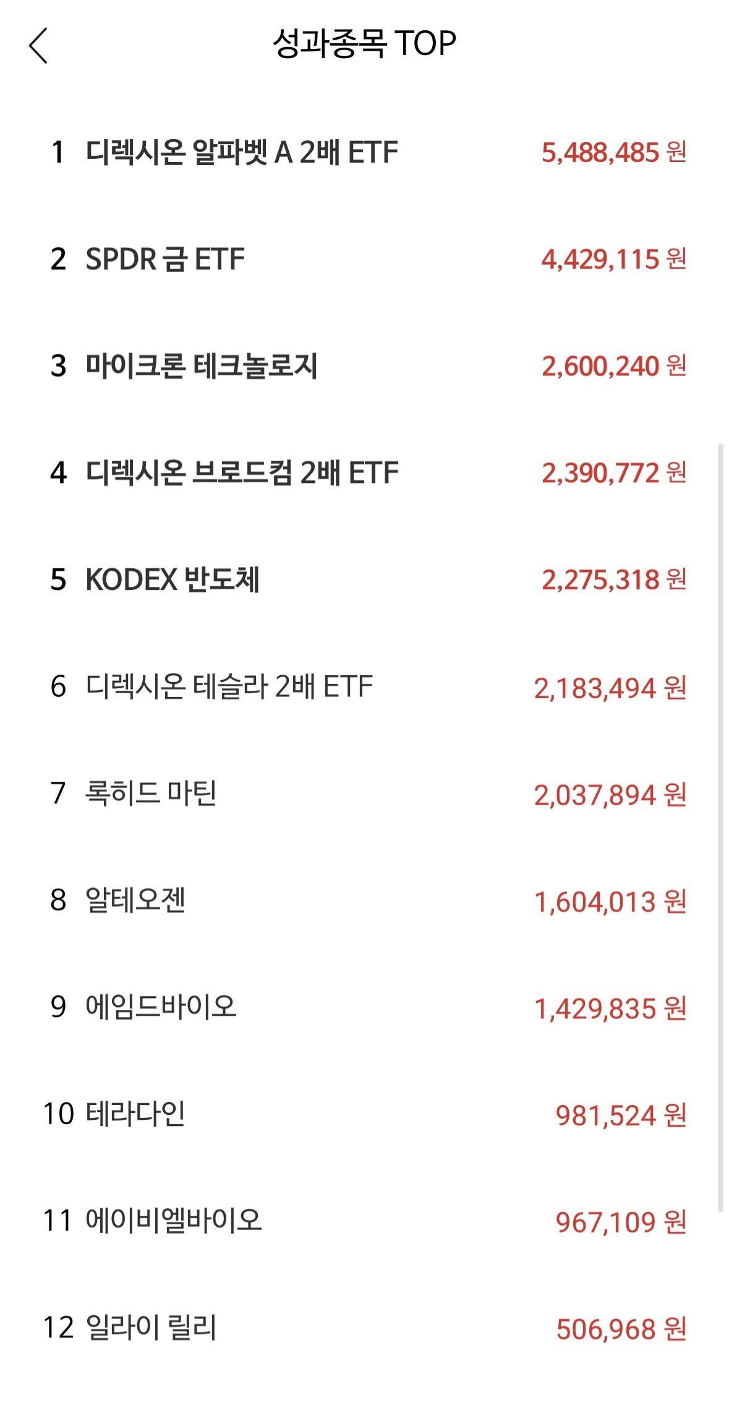Open 마이크론 테크놀로지 stock item
Screen dimensions: 729x1408
(364, 366)
